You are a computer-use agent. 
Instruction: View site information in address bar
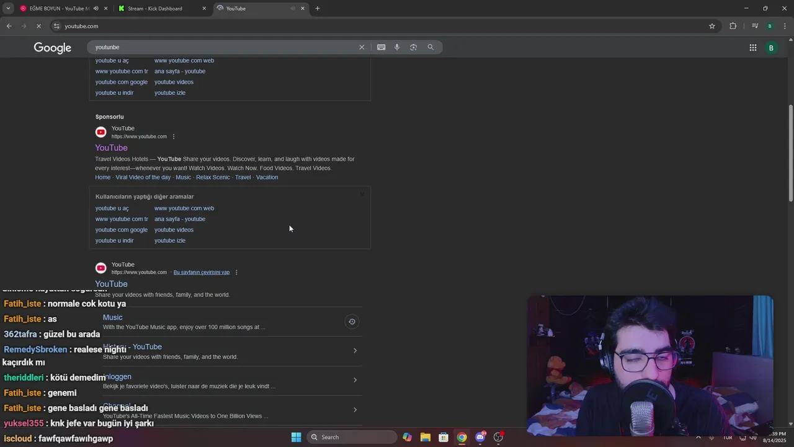[x=56, y=26]
